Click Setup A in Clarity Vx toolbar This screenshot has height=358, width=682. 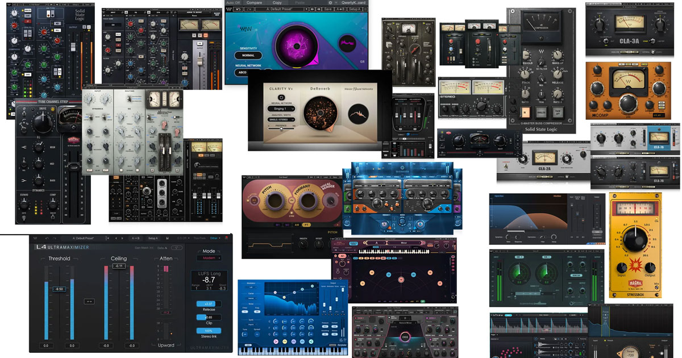click(355, 9)
